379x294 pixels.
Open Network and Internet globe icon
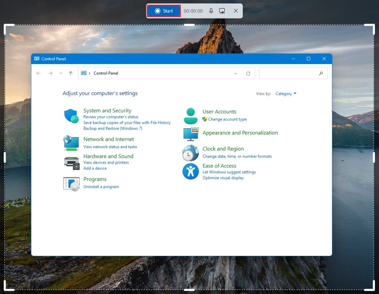[x=71, y=143]
